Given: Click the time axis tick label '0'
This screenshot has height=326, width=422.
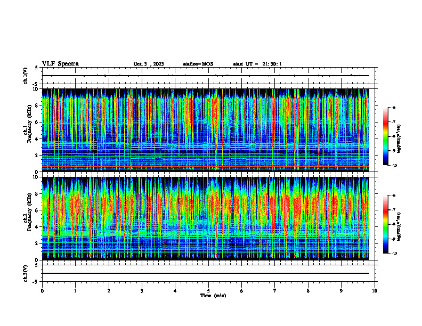Looking at the screenshot, I should click(42, 291).
